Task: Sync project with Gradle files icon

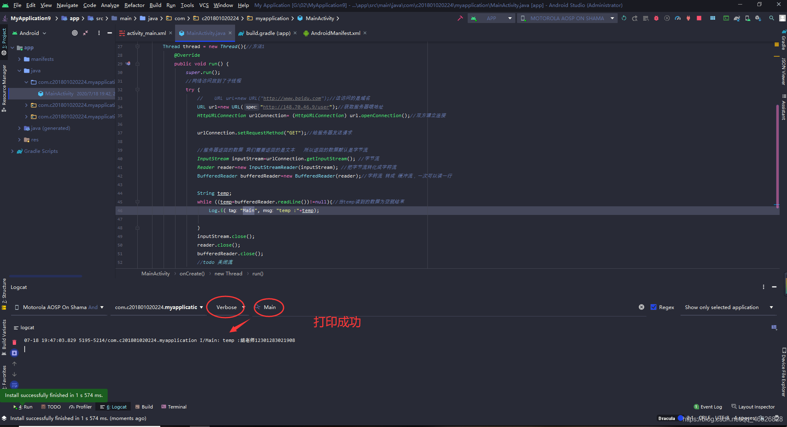Action: point(737,18)
